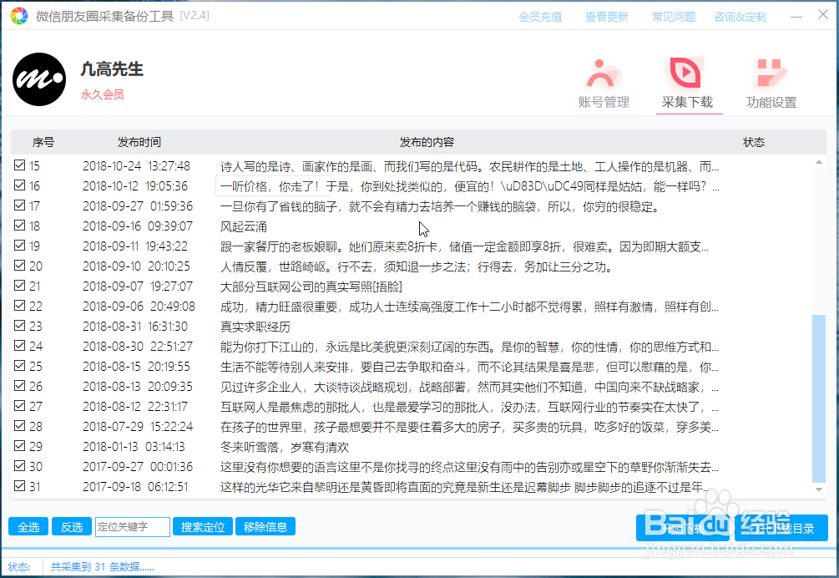
Task: Sort by the 序号 column header
Action: tap(43, 142)
